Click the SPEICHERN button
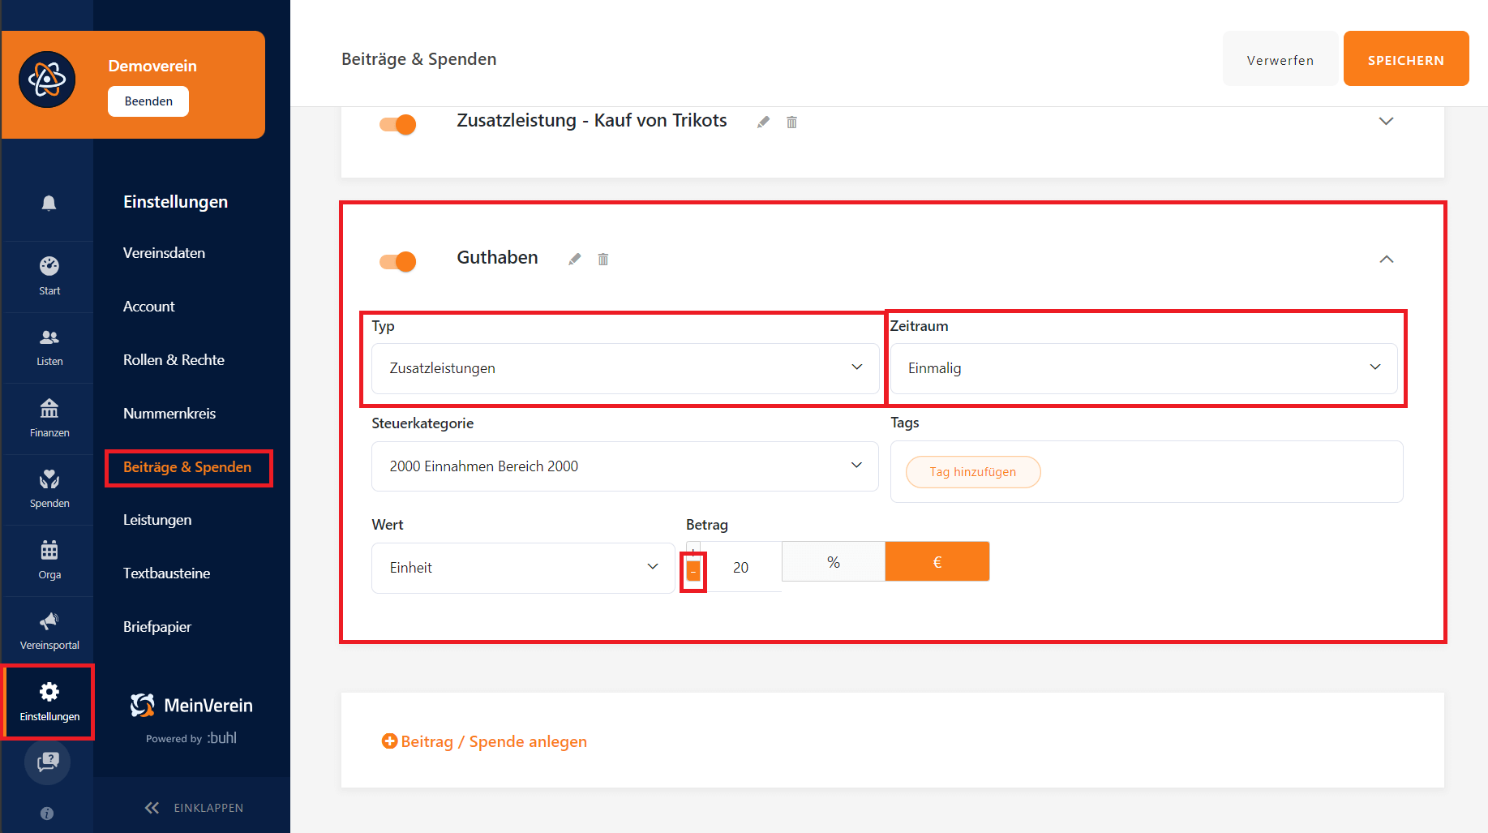This screenshot has height=833, width=1488. [1406, 58]
